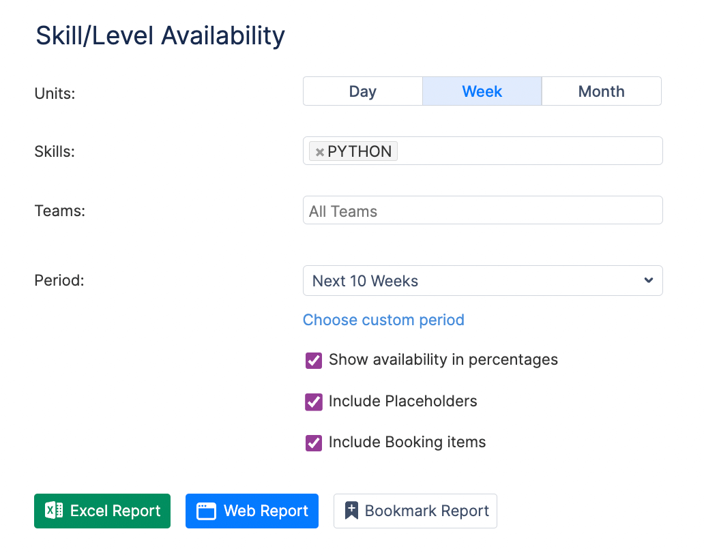This screenshot has width=704, height=555.
Task: Uncheck Show availability in percentages
Action: [314, 360]
